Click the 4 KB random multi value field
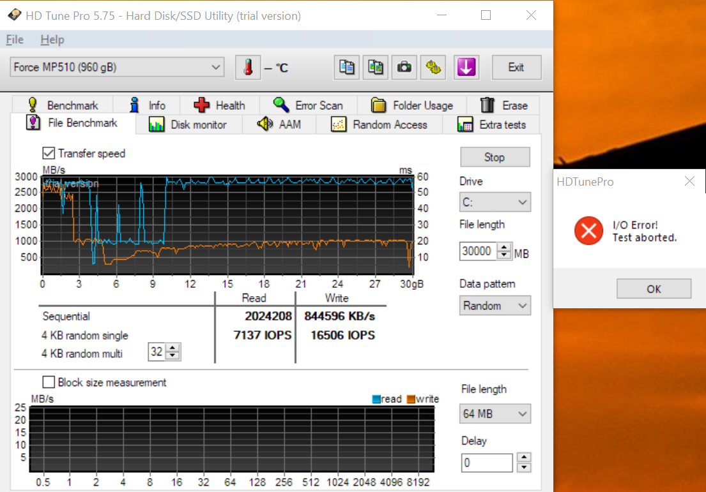This screenshot has width=706, height=492. coord(157,352)
